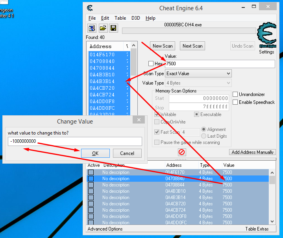This screenshot has width=283, height=238.
Task: Open the process list icon
Action: 92,28
